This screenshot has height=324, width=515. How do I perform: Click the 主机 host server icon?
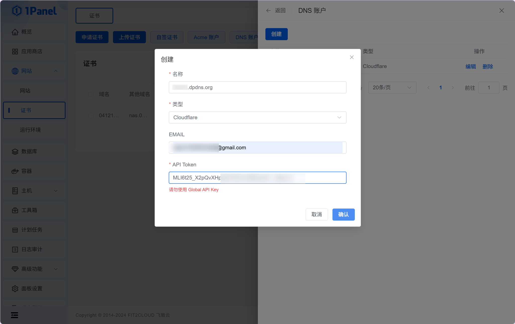tap(15, 191)
